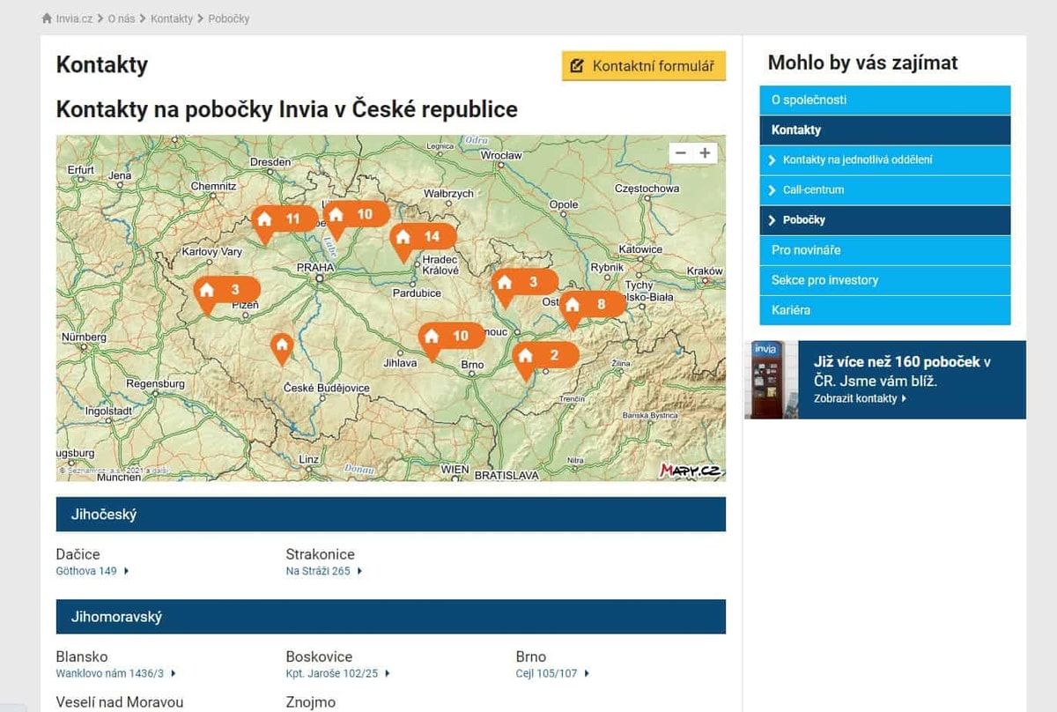This screenshot has width=1057, height=712.
Task: Click the Jihomoravský region header
Action: click(x=391, y=617)
